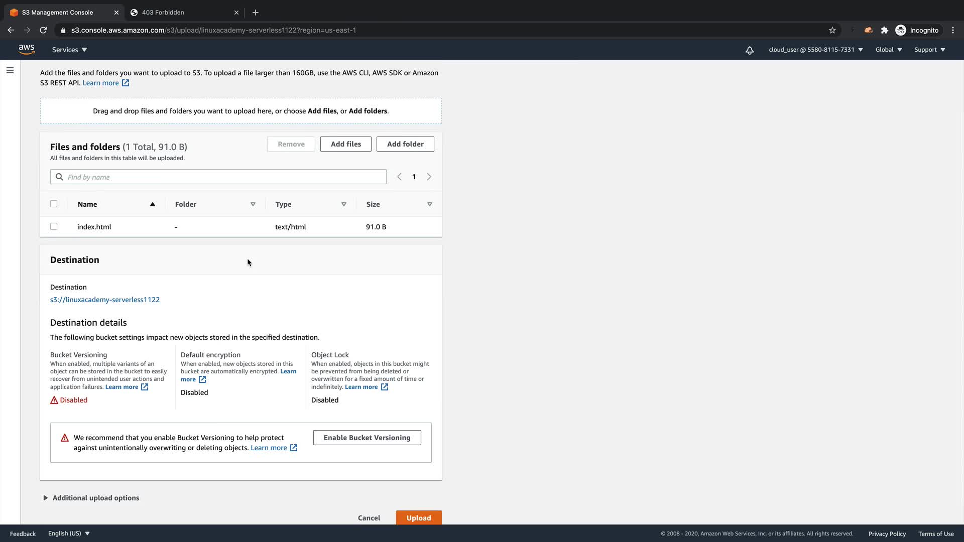The width and height of the screenshot is (964, 542).
Task: Sort files by Name column arrow
Action: click(152, 204)
